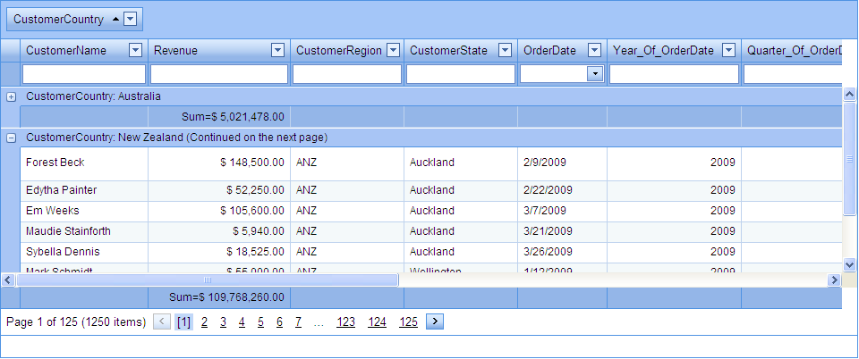Click the CustomerName filter text box
The image size is (859, 359).
point(83,74)
